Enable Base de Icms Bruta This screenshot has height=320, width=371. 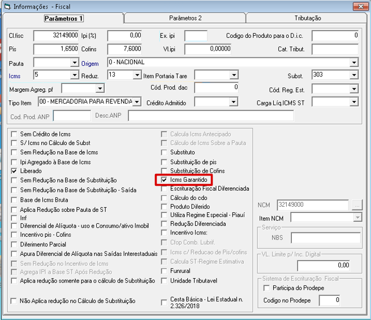coord(14,200)
